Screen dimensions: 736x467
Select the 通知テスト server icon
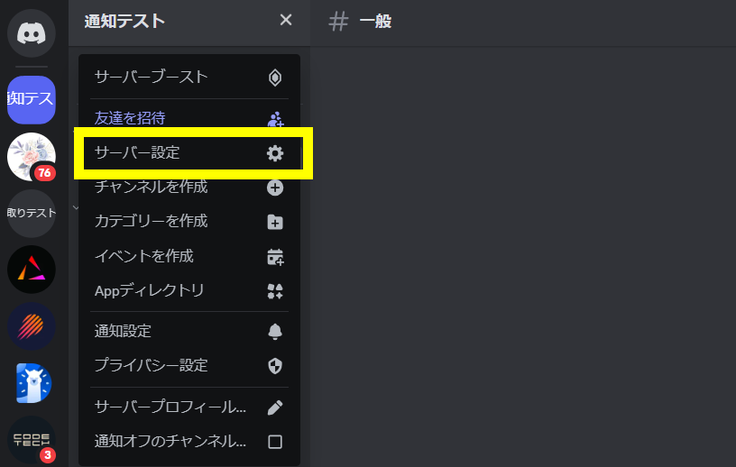point(32,99)
